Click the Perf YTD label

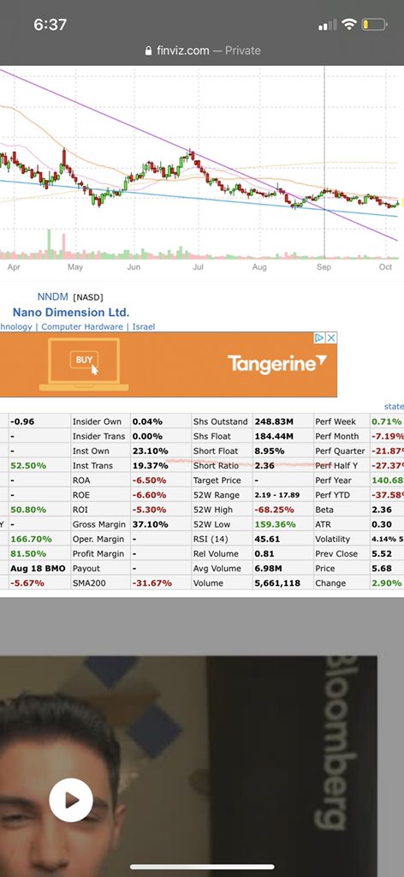334,495
